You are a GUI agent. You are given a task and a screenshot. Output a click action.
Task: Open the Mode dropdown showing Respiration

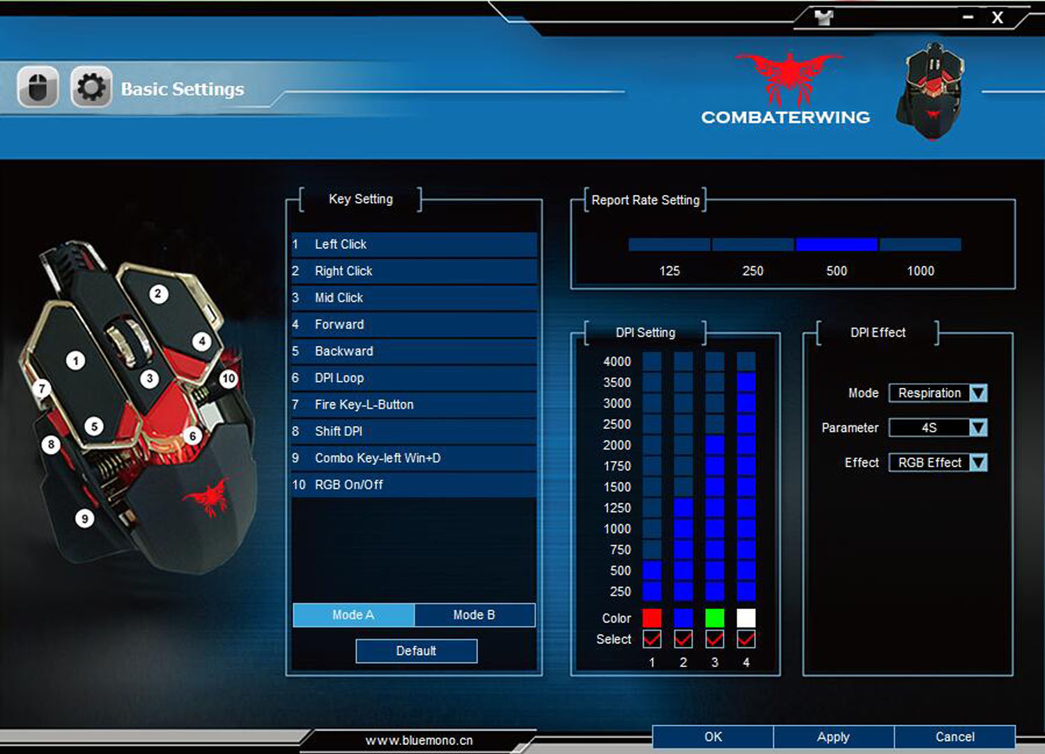(938, 393)
